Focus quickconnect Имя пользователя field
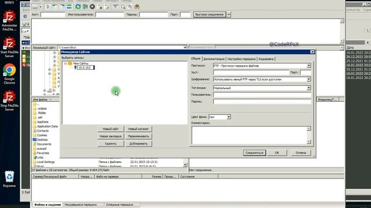This screenshot has height=208, width=371. click(x=110, y=14)
